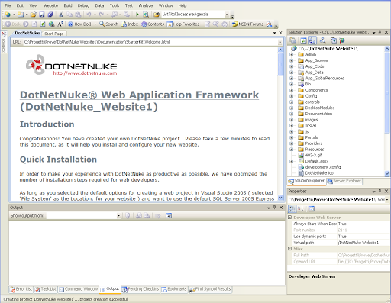Screen dimensions: 391x303
Task: Click the Save toolbar icon
Action: pos(42,15)
